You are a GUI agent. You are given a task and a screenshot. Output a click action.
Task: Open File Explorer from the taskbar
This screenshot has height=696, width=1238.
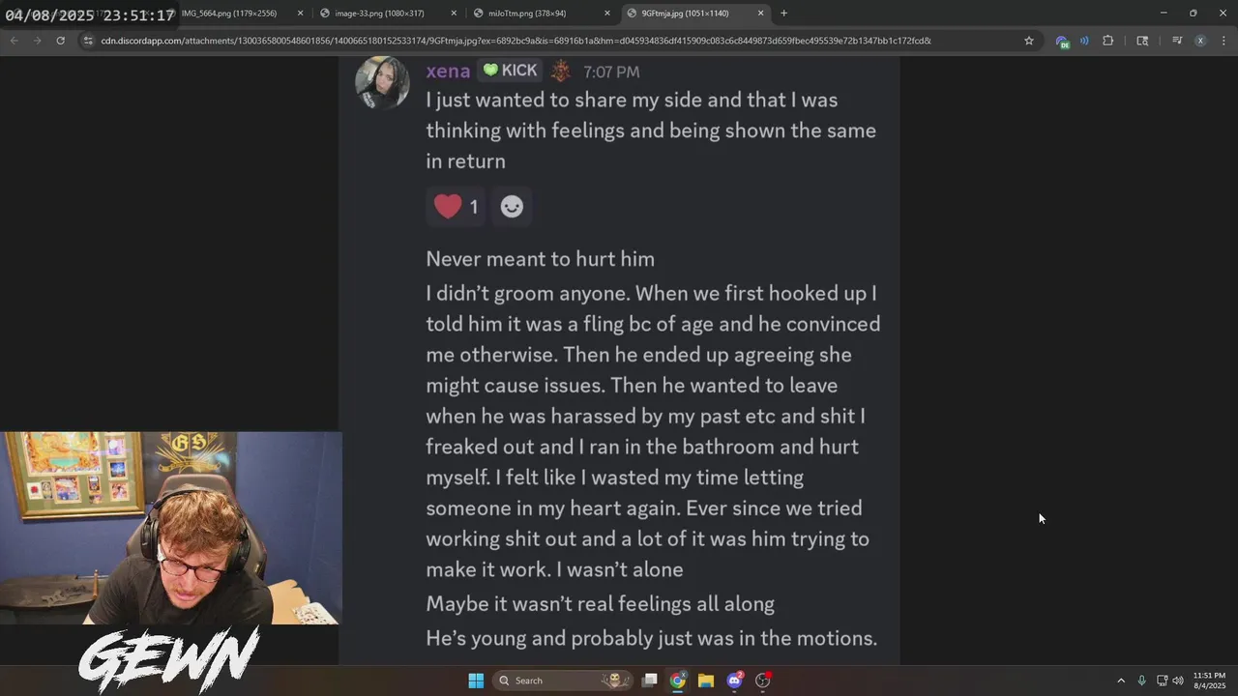coord(706,681)
